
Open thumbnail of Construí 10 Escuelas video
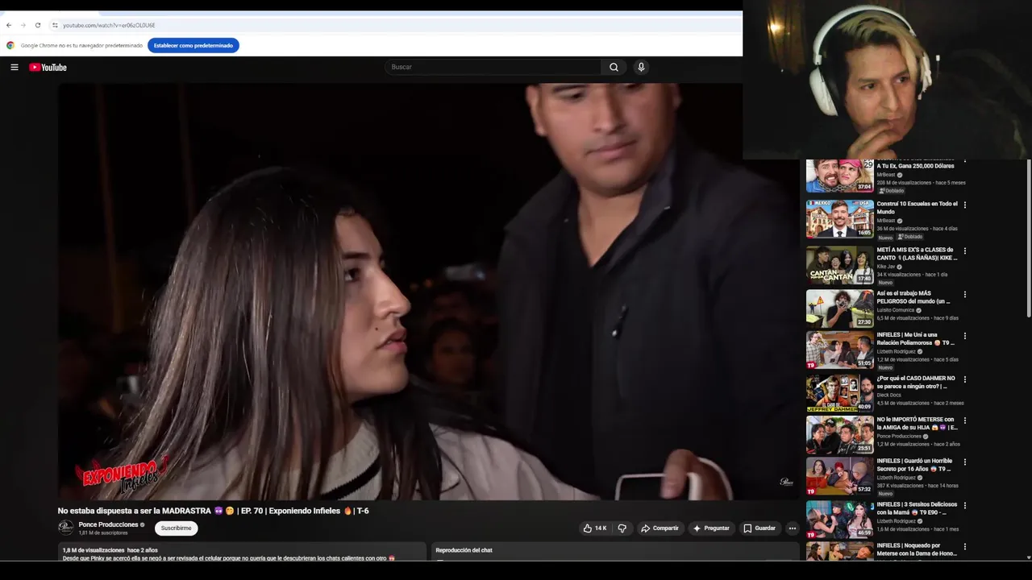pyautogui.click(x=839, y=219)
